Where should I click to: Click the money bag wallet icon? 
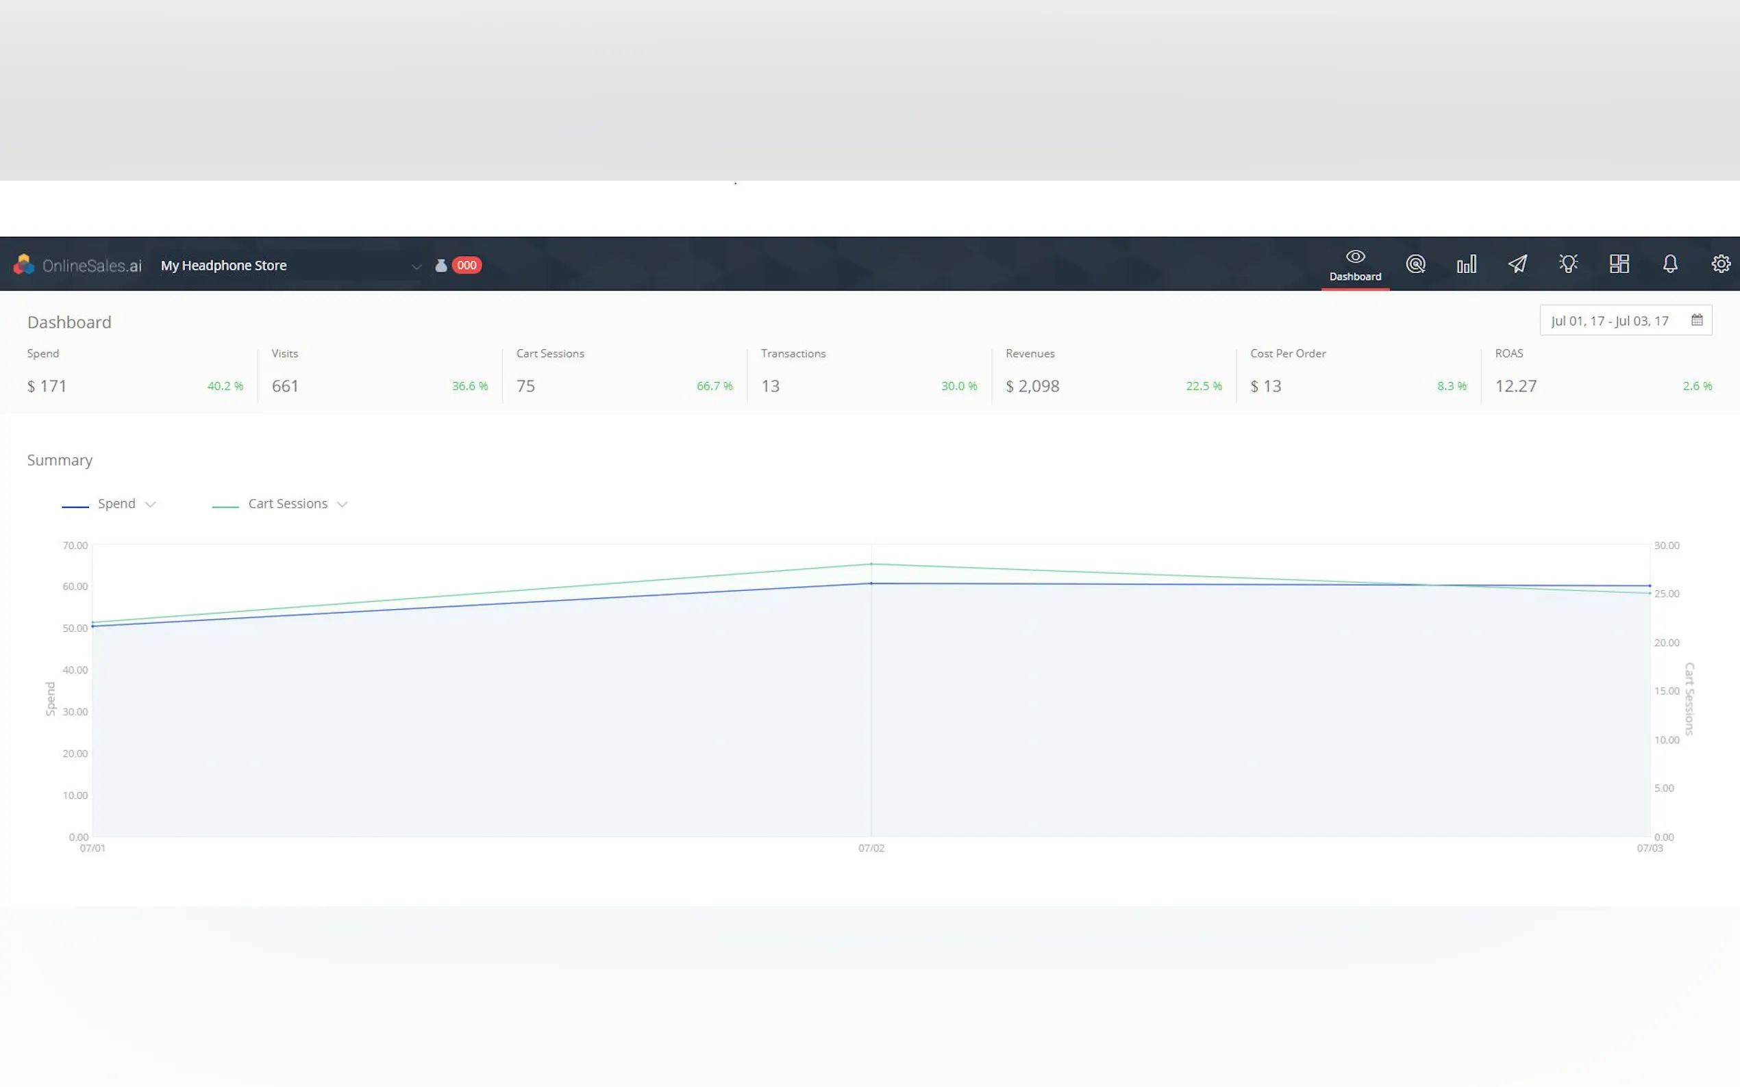pos(441,266)
